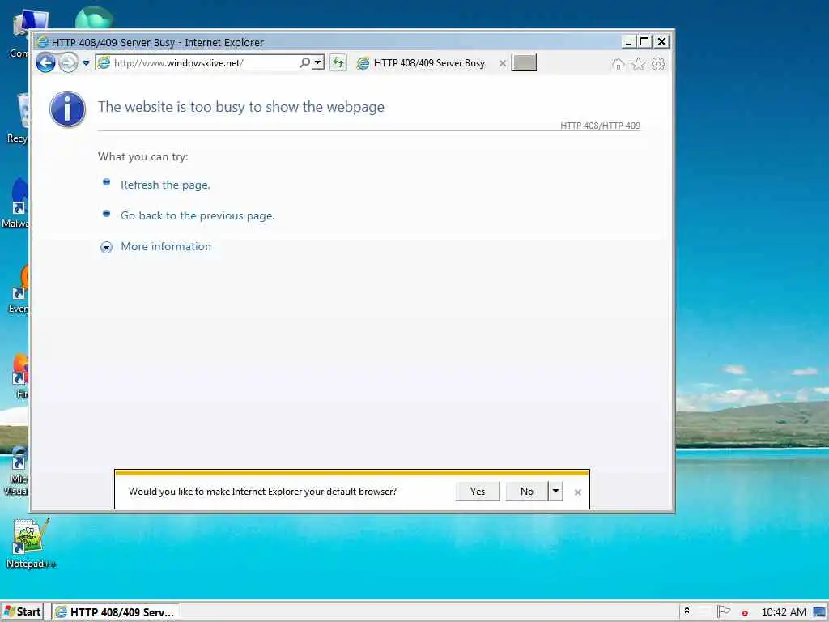Open Tools gear icon

click(x=658, y=64)
